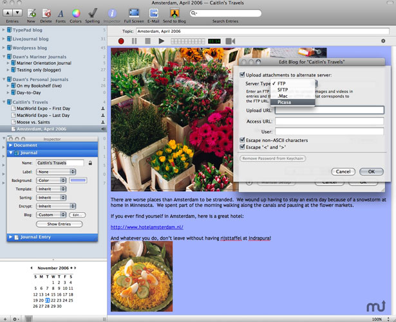396x322 pixels.
Task: Choose FTP from Server Type menu
Action: 293,84
